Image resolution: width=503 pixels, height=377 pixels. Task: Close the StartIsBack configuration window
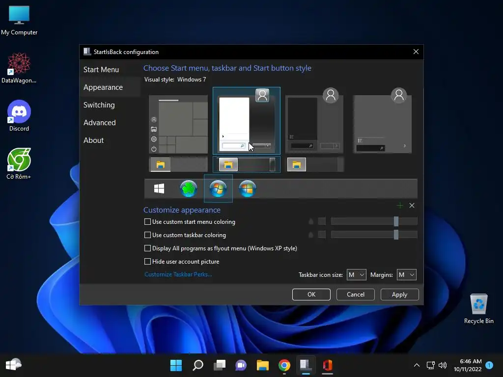click(416, 52)
